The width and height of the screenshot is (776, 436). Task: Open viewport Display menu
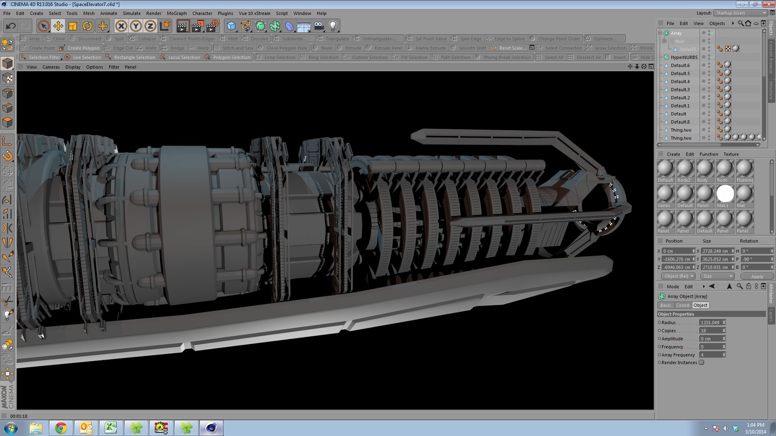(73, 67)
